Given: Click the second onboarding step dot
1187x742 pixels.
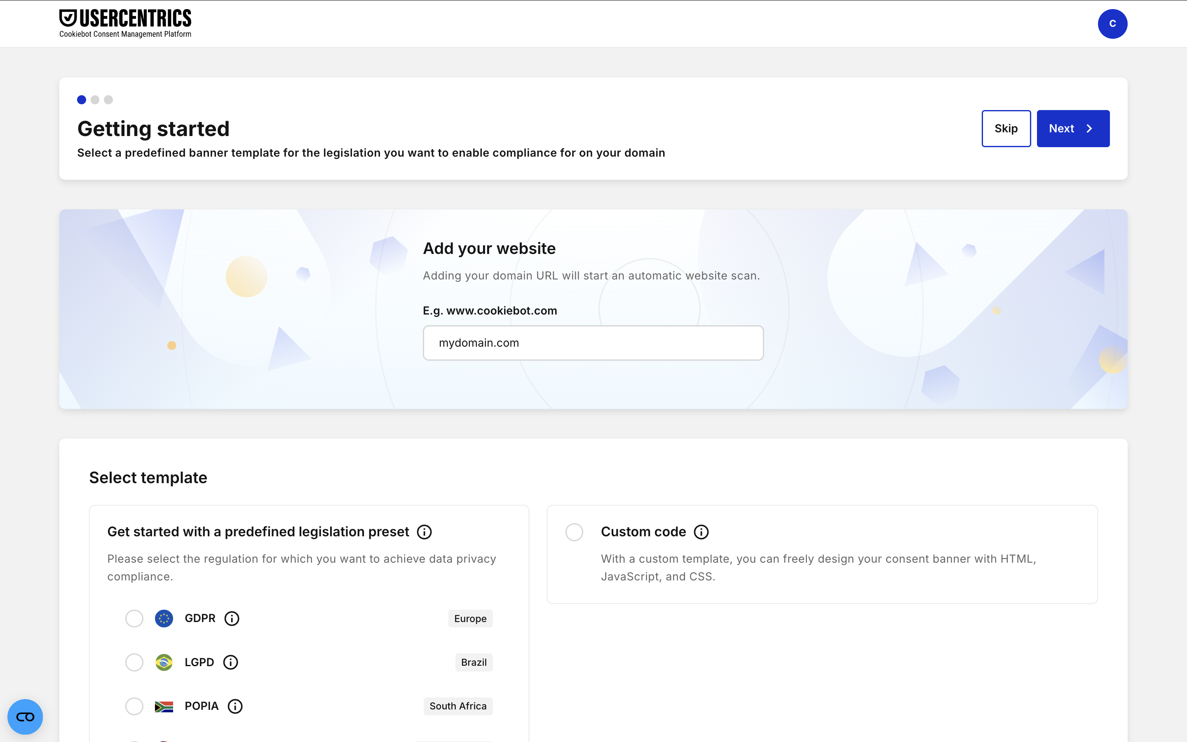Looking at the screenshot, I should point(95,100).
